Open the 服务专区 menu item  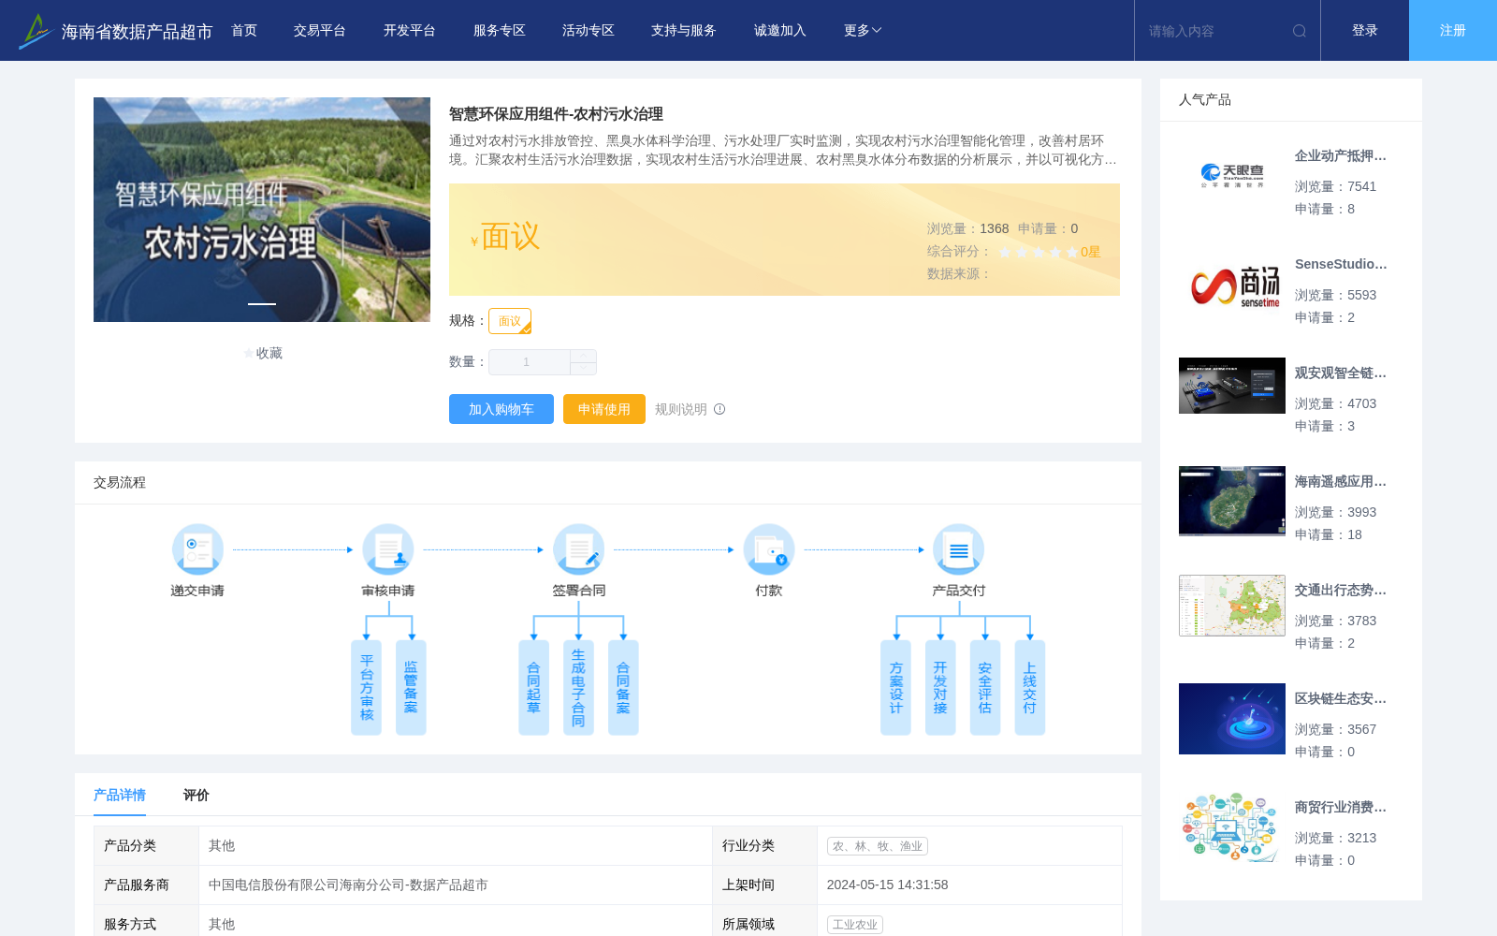pyautogui.click(x=500, y=31)
